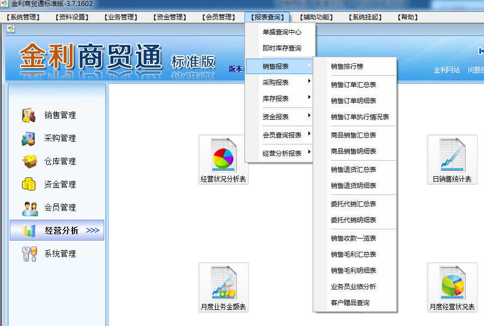The width and height of the screenshot is (484, 326).
Task: Select 资金报表 menu entry
Action: [279, 117]
